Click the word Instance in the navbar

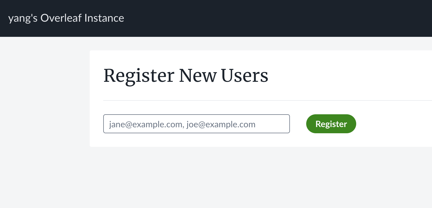[x=104, y=18]
